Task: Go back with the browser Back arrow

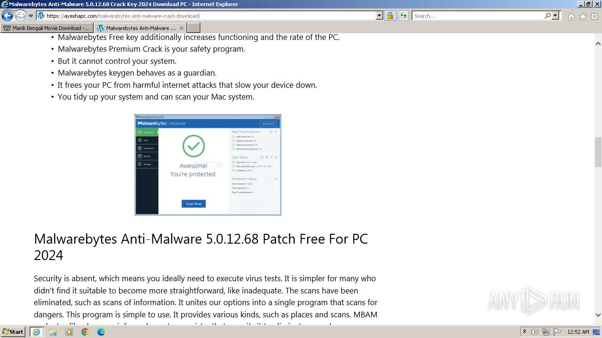Action: [8, 16]
